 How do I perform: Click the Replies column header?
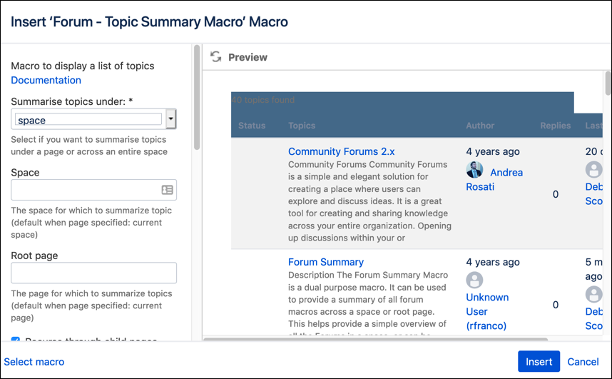click(556, 126)
